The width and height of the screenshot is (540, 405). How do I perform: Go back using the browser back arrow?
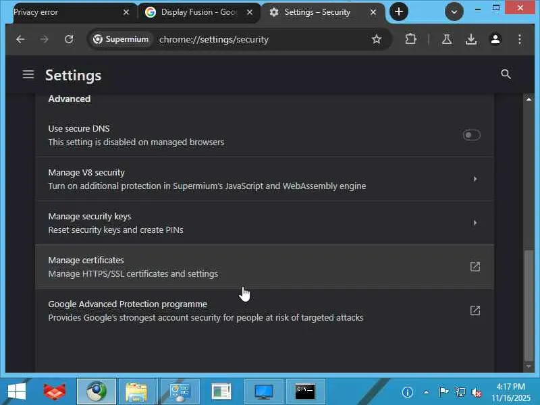tap(20, 39)
